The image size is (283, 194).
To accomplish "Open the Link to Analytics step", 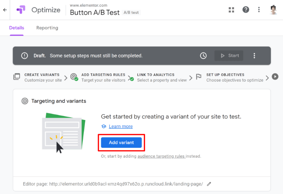I will [x=161, y=77].
